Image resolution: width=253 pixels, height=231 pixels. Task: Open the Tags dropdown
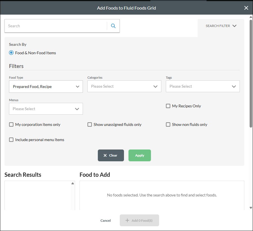pyautogui.click(x=203, y=86)
